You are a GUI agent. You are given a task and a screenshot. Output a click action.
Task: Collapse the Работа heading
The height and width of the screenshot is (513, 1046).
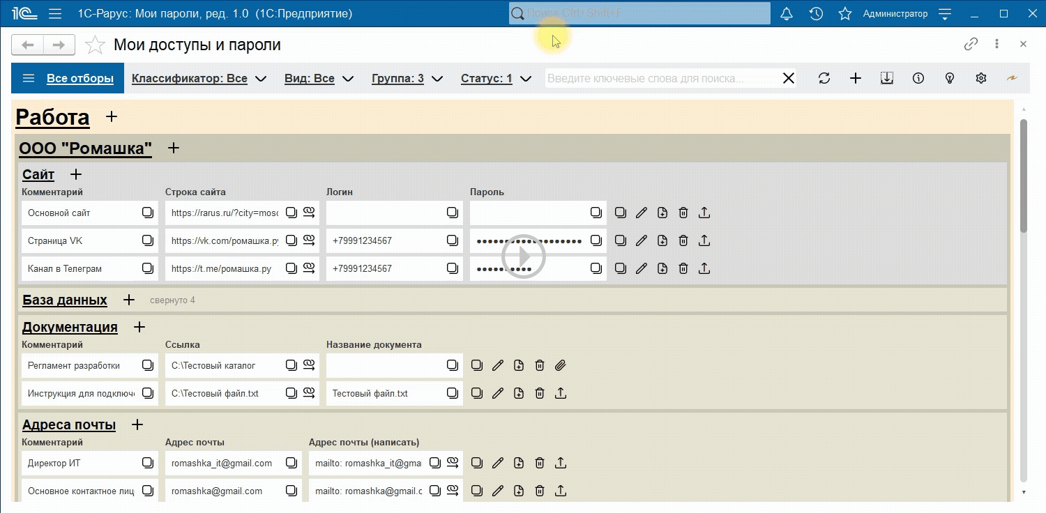[52, 117]
